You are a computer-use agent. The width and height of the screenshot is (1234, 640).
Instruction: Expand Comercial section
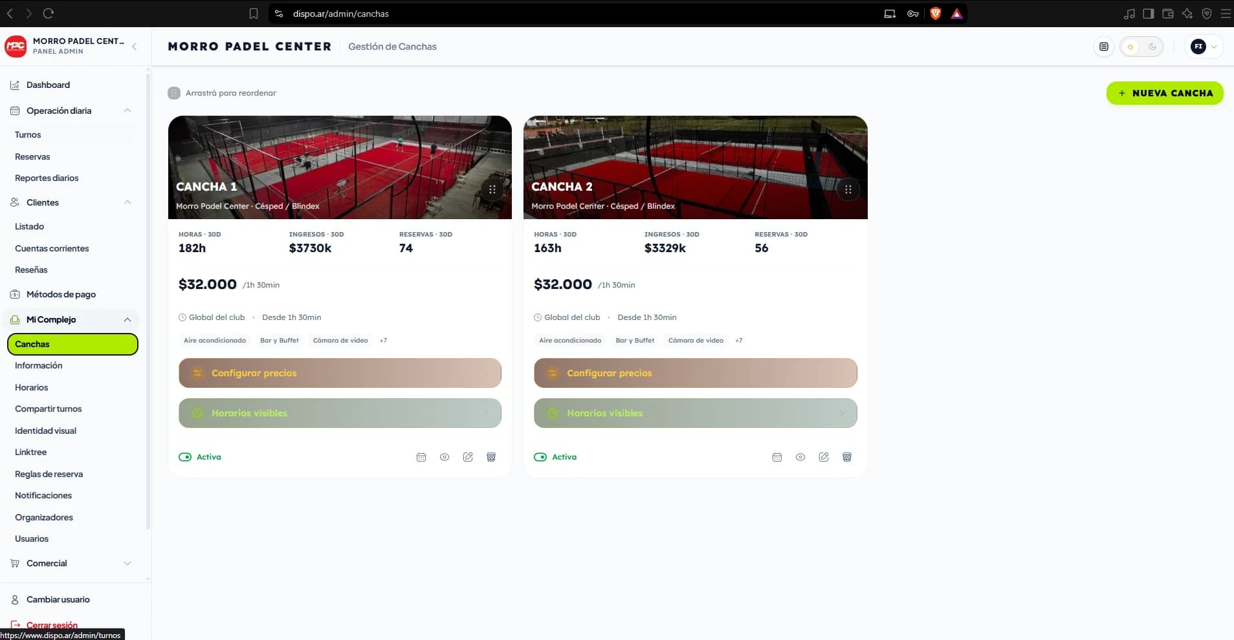point(127,563)
